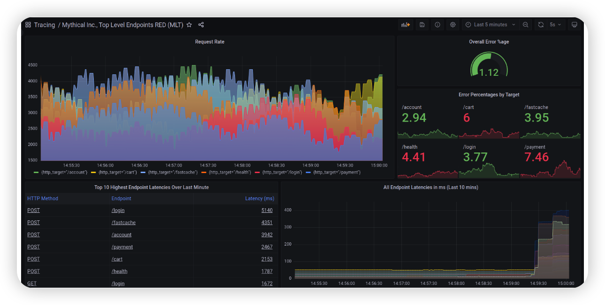605x305 pixels.
Task: Open the 5s refresh interval dropdown
Action: coord(555,25)
